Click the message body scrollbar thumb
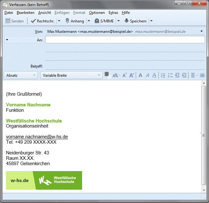The image size is (209, 203). point(204,135)
